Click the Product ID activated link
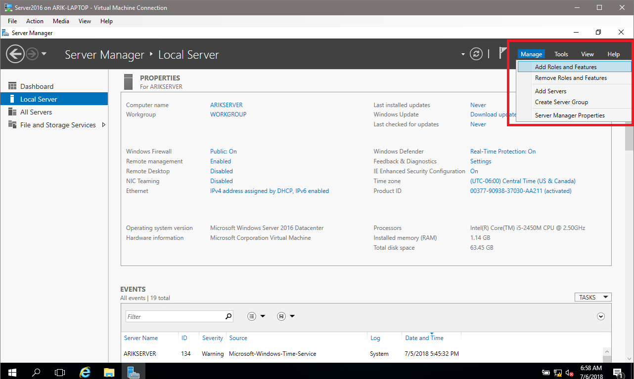 (x=521, y=191)
